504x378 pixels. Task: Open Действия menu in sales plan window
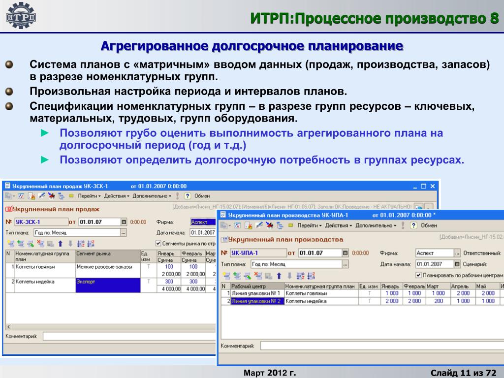116,196
